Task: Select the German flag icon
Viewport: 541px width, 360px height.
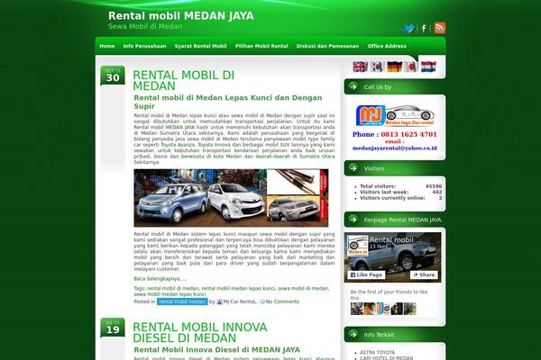Action: pos(394,67)
